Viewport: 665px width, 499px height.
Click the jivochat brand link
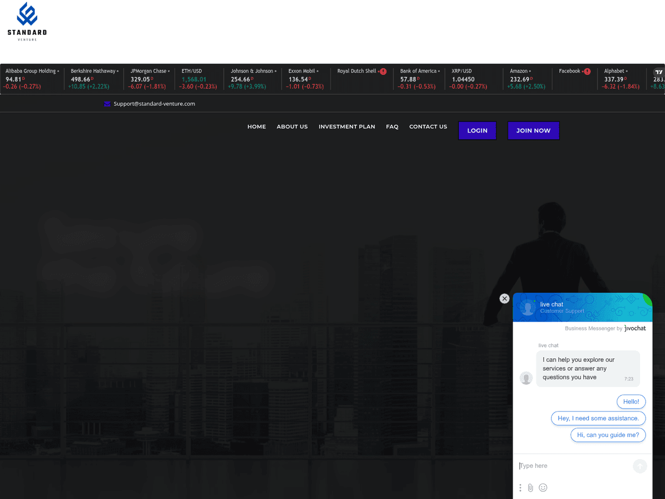pyautogui.click(x=635, y=328)
